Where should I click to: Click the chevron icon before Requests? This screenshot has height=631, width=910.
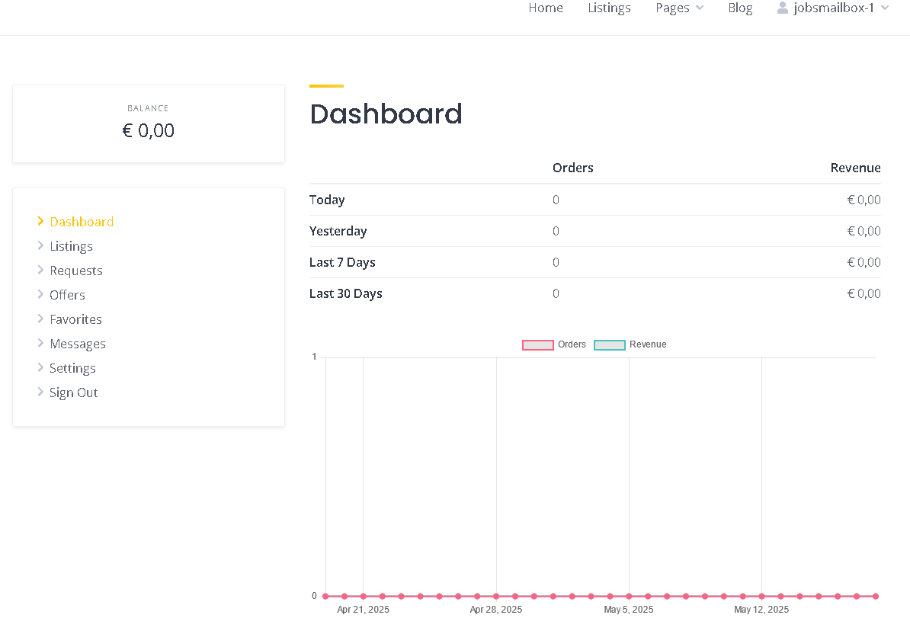pyautogui.click(x=40, y=270)
